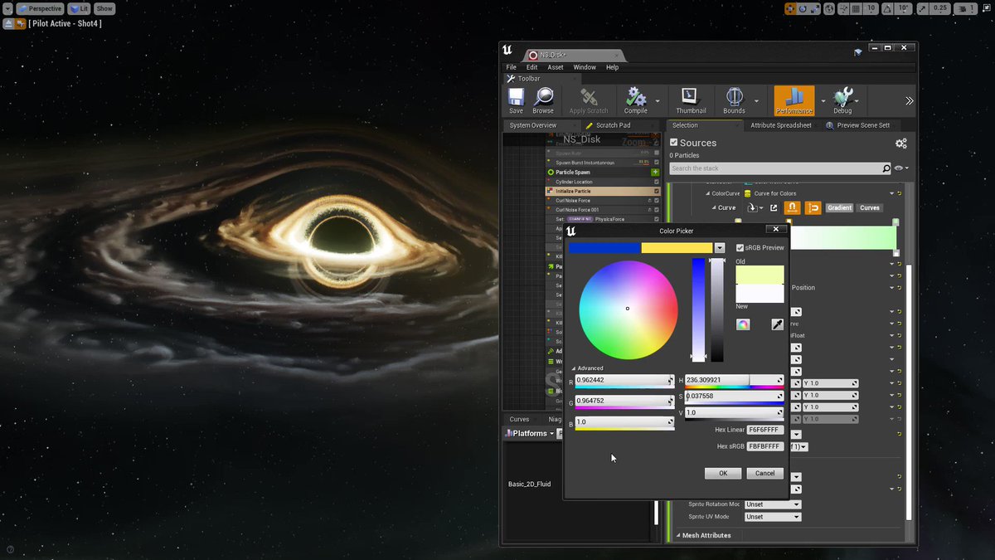This screenshot has height=560, width=995.
Task: Open the Bounds options dropdown arrow
Action: coord(756,101)
